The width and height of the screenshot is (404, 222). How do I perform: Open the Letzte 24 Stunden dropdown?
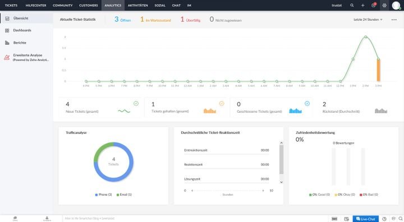coord(368,20)
